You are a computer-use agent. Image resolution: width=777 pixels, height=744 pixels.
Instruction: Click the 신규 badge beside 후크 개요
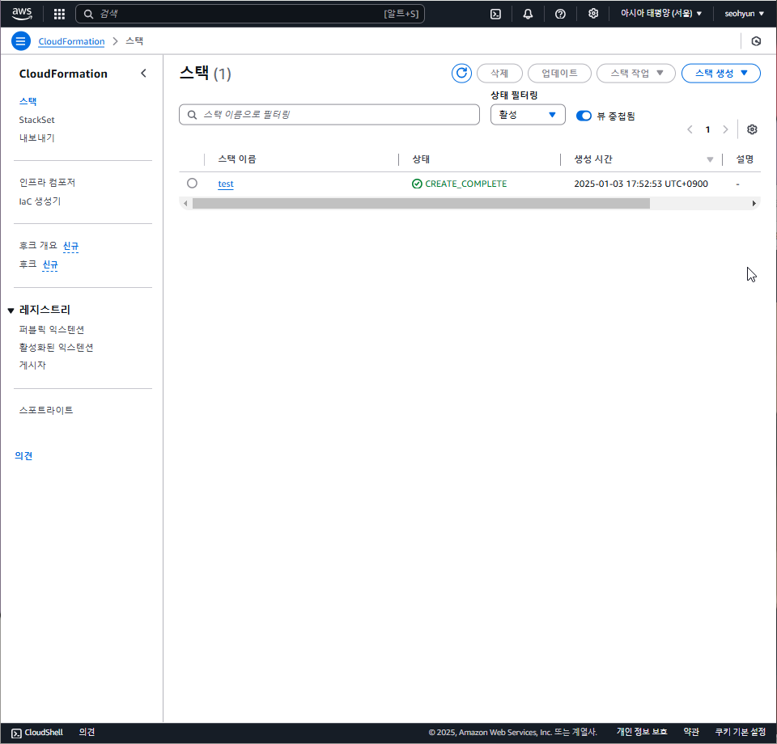(71, 246)
